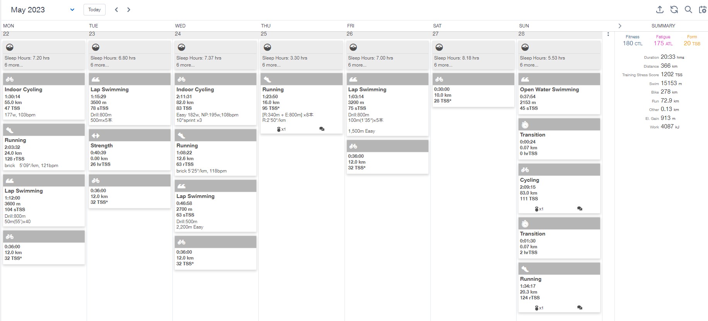Click summary Swim 15153 m value
Screen dimensions: 708x321
[671, 83]
